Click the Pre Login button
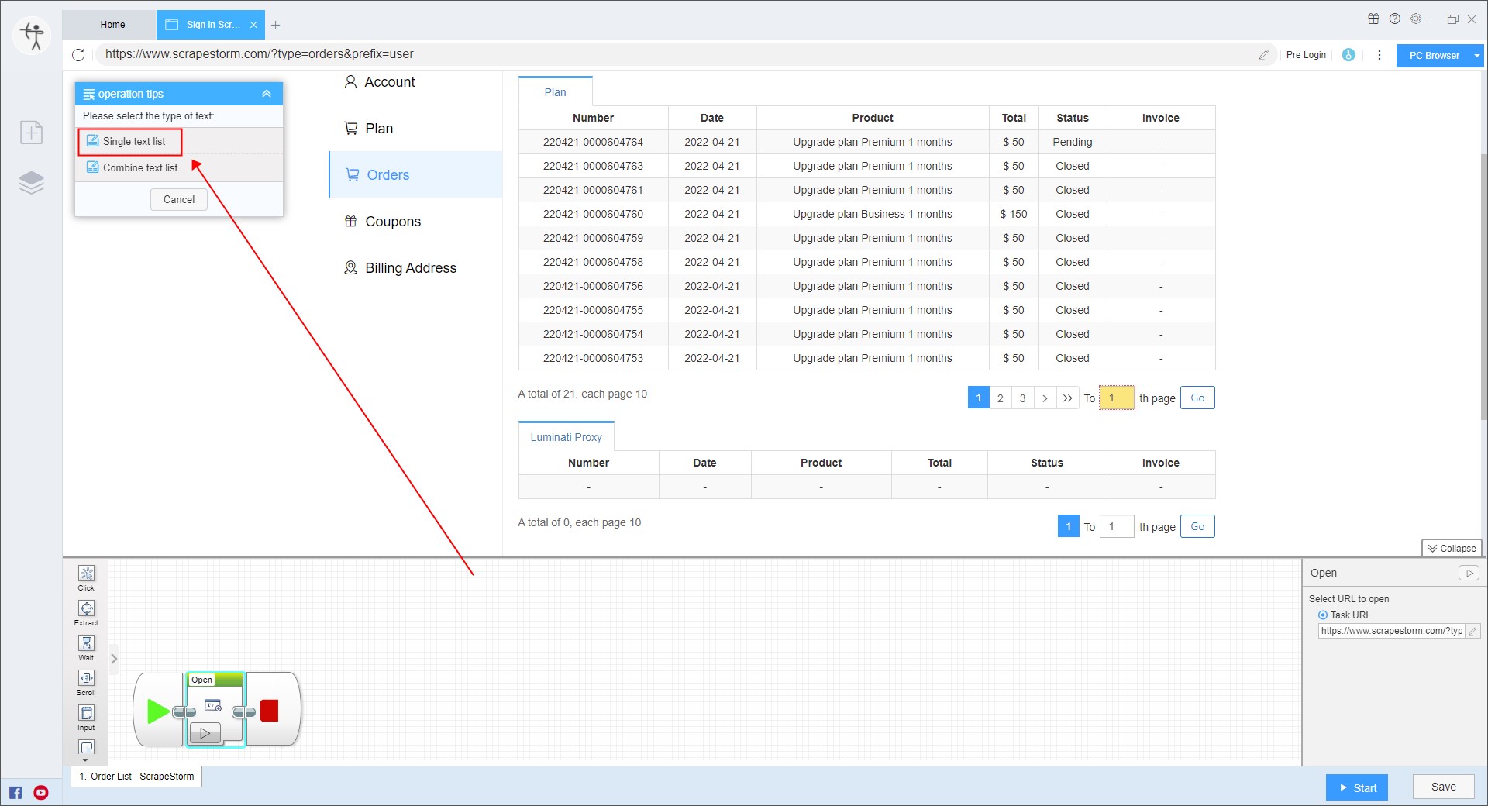The image size is (1488, 806). point(1306,55)
